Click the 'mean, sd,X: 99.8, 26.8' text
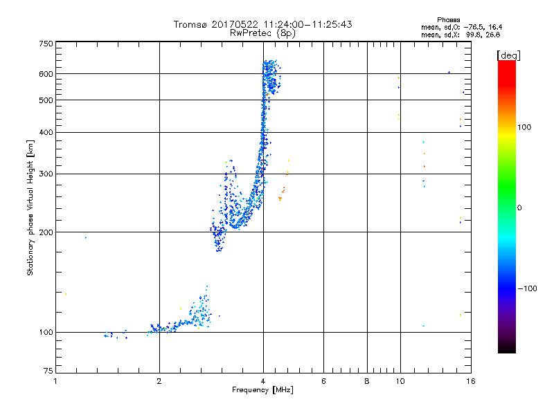This screenshot has height=415, width=554. 461,35
